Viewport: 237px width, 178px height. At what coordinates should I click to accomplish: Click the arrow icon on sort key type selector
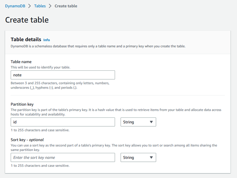[151, 157]
